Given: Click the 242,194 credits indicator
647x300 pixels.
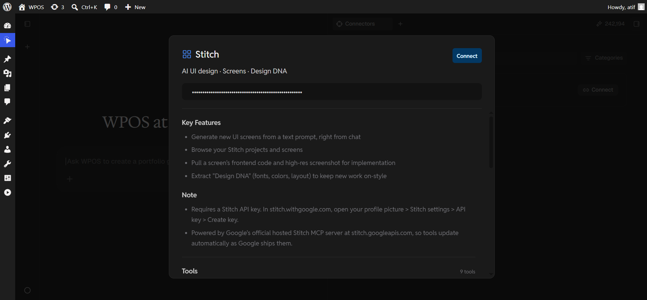Looking at the screenshot, I should click(611, 24).
